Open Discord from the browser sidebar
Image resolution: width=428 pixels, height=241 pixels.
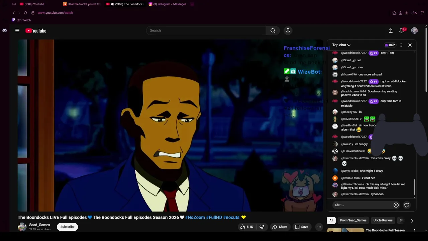click(4, 30)
